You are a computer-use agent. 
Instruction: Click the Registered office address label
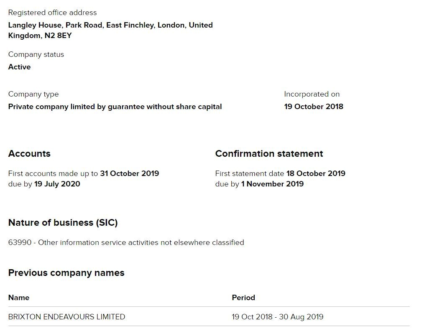52,13
